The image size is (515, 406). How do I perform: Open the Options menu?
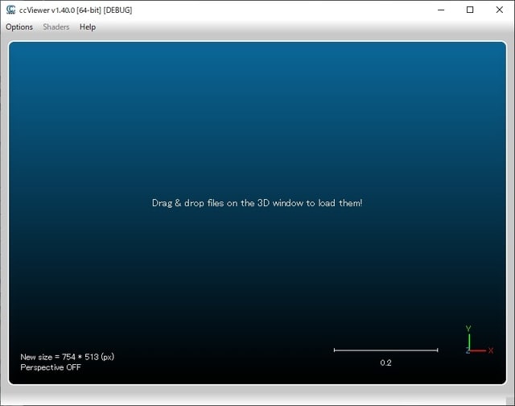click(x=19, y=27)
